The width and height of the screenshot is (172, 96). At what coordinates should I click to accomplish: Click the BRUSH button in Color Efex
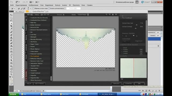pyautogui.click(x=116, y=83)
